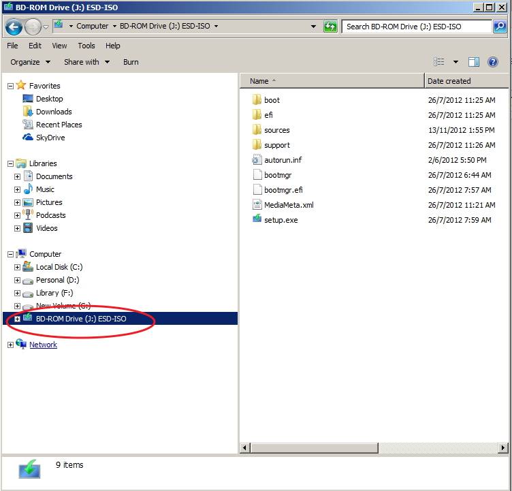The image size is (512, 491).
Task: Expand the Videos library
Action: pyautogui.click(x=17, y=229)
